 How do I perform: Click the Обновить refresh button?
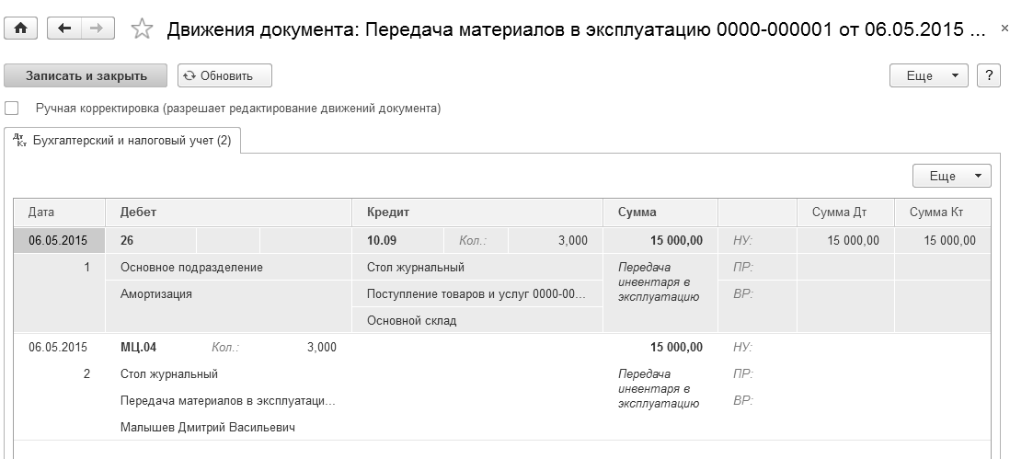click(x=224, y=75)
